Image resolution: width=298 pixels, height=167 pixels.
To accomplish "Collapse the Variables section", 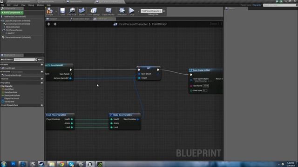I will click(x=1, y=83).
